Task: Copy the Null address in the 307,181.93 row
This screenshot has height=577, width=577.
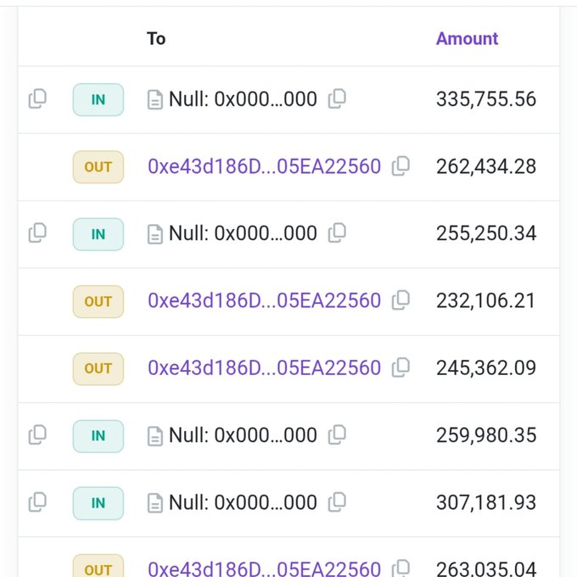Action: [337, 502]
